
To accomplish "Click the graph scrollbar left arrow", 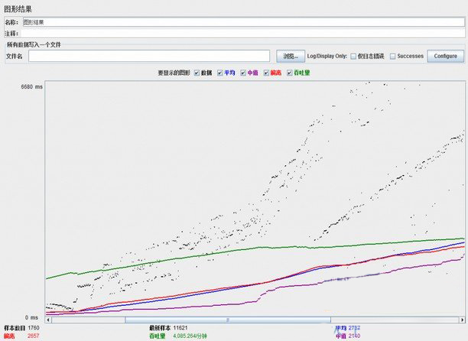I will coord(48,320).
